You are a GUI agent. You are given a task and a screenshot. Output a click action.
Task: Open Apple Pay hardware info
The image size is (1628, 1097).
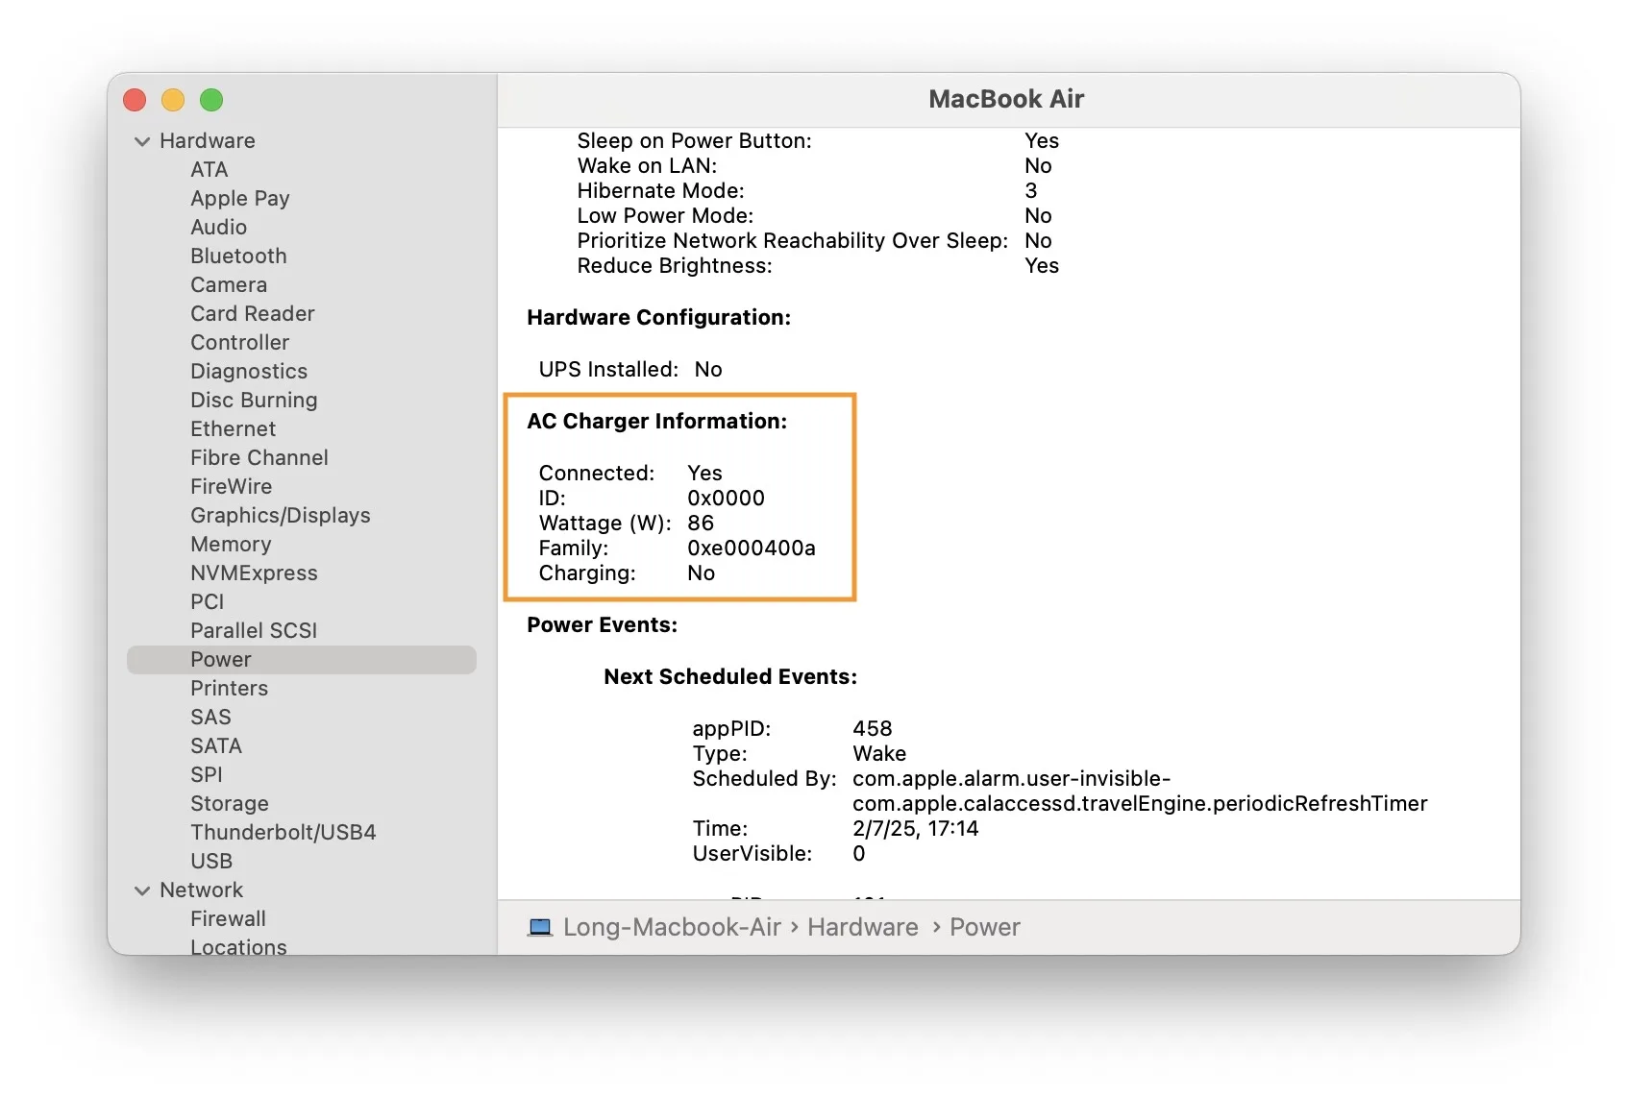[239, 199]
